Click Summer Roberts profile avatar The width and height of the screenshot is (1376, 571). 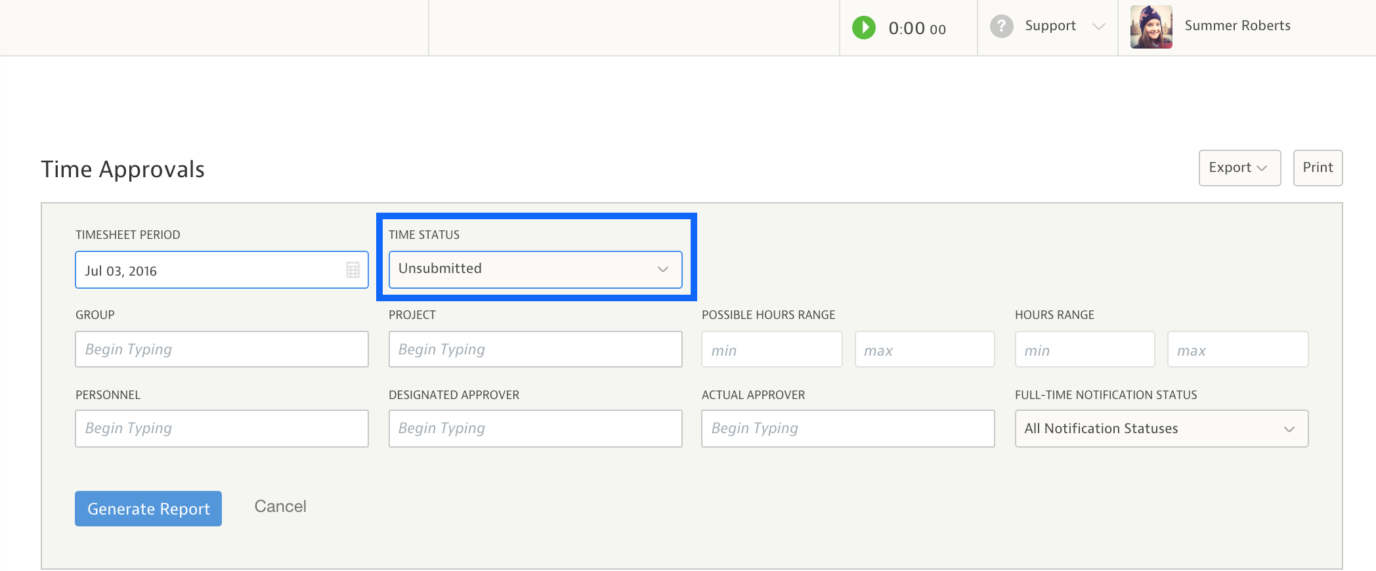tap(1151, 27)
